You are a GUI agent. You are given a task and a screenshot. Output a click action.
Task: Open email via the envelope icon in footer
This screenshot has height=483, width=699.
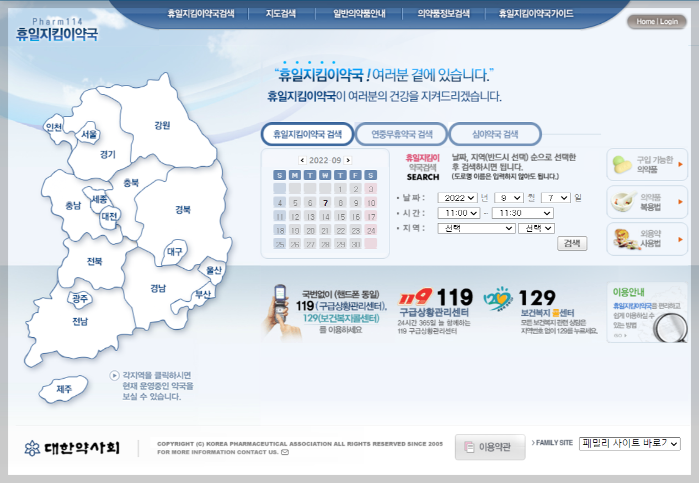coord(284,452)
